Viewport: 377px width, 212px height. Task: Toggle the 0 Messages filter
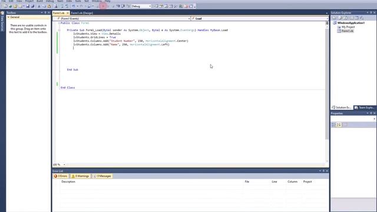click(x=102, y=176)
